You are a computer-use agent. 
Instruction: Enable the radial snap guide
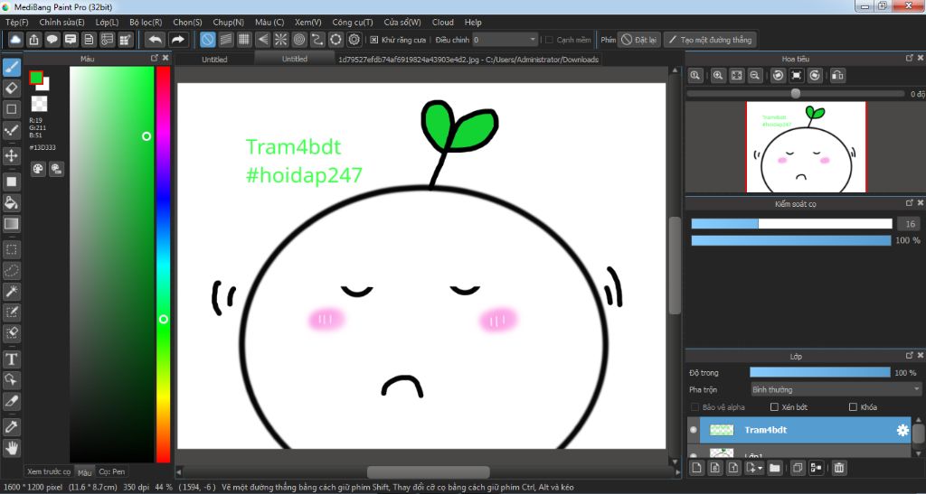(x=281, y=40)
